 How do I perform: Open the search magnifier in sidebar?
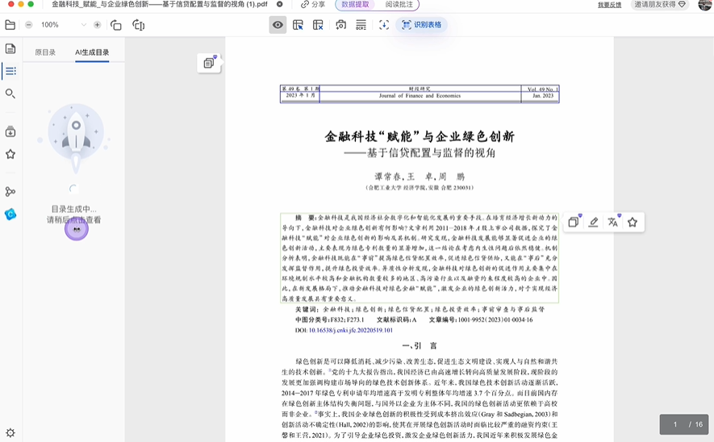[10, 94]
